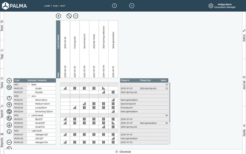Click the exclamation alert icon in the header
The height and width of the screenshot is (154, 246).
(114, 6)
